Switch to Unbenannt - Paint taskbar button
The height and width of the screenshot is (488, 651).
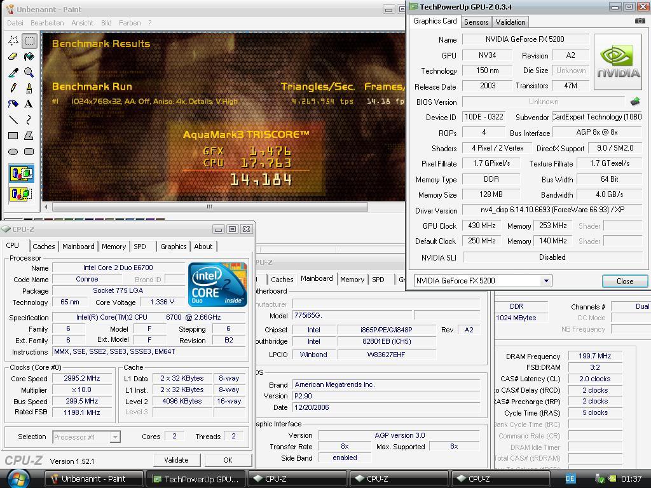point(94,478)
